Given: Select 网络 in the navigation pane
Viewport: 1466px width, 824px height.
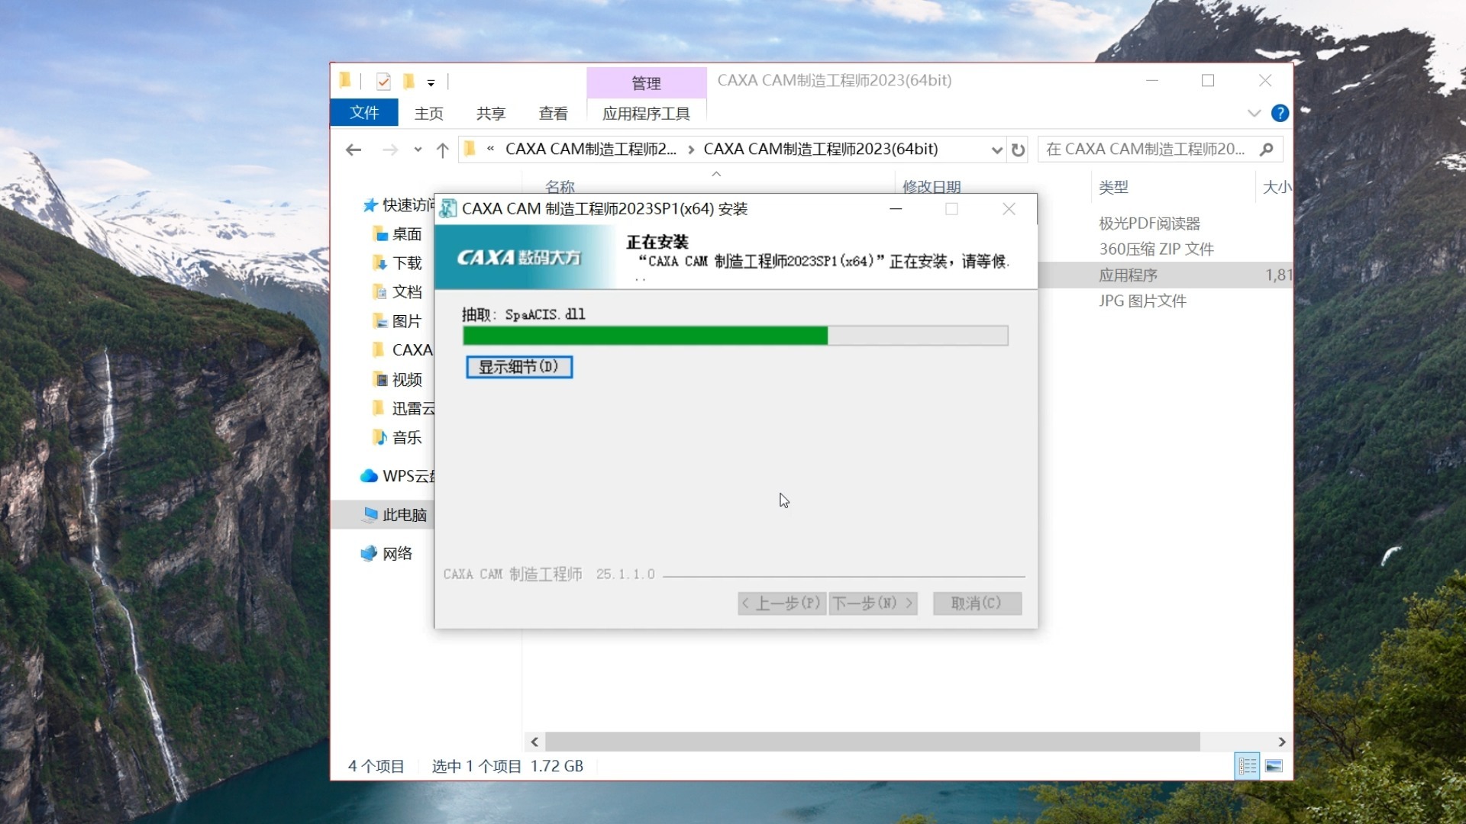Looking at the screenshot, I should pos(387,553).
